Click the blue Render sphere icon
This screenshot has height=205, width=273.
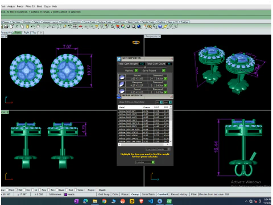[x=139, y=27]
